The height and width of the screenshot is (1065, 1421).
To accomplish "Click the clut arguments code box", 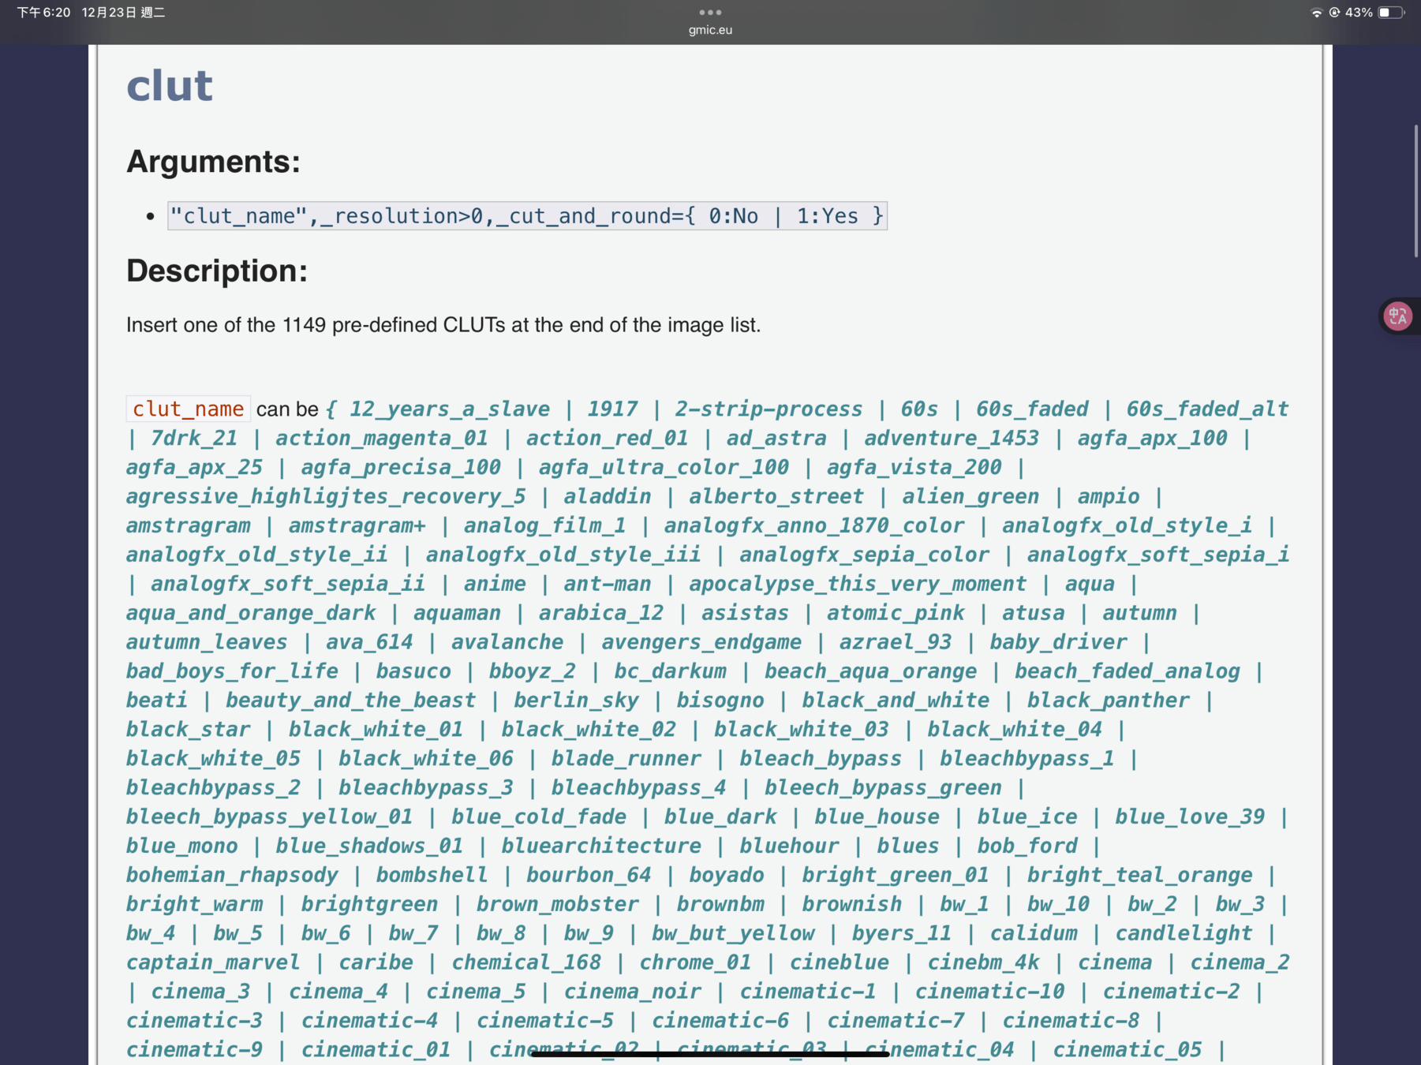I will click(x=527, y=216).
